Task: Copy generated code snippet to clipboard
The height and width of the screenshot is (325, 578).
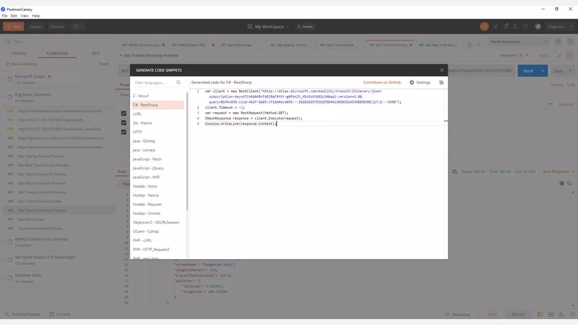Action: [441, 82]
